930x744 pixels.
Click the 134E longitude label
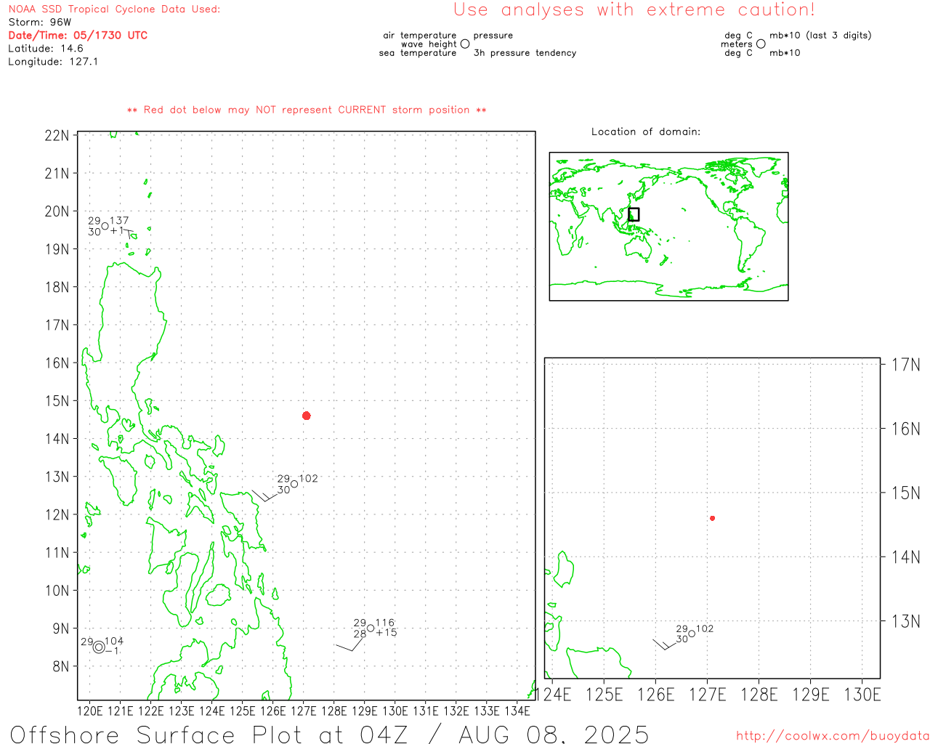517,711
